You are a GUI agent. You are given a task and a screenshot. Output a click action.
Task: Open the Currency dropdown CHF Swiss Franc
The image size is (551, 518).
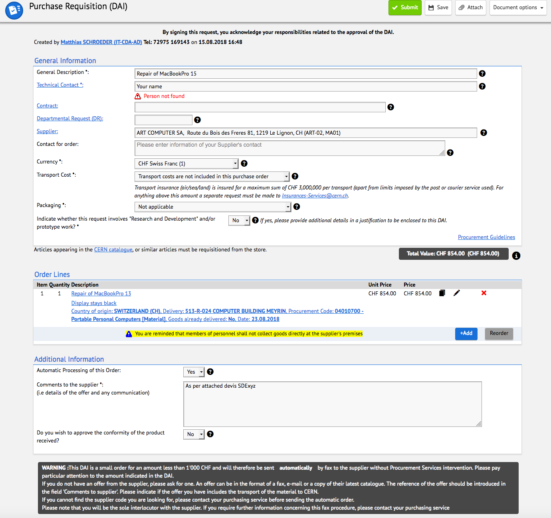pyautogui.click(x=186, y=163)
